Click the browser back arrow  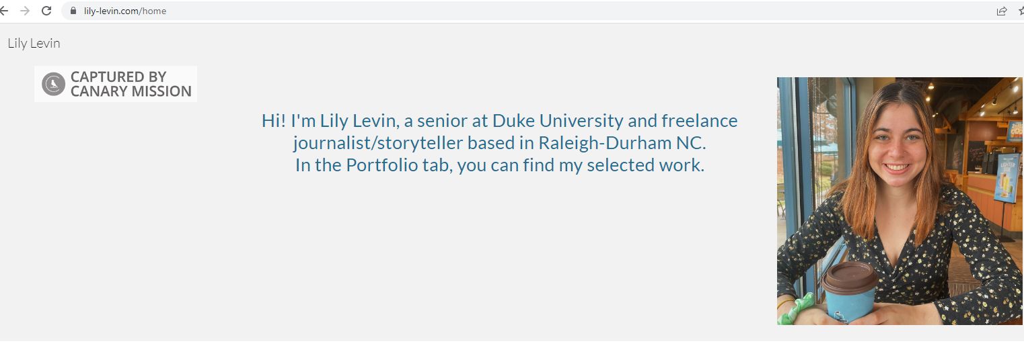pos(3,11)
